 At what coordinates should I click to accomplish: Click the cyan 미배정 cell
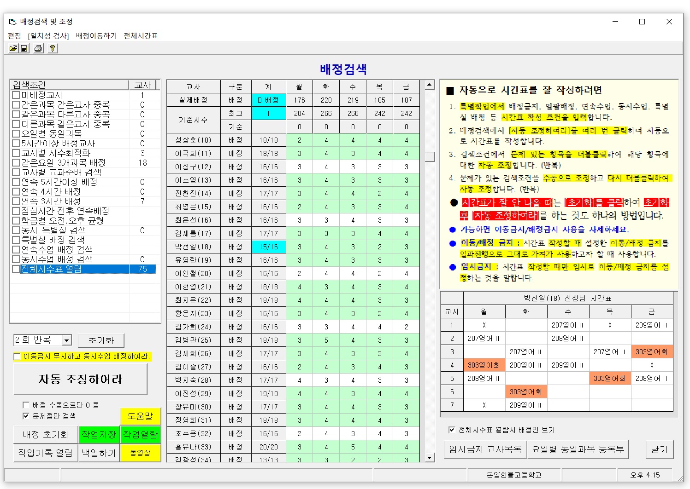[269, 100]
